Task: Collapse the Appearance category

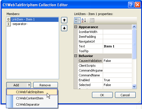Action: click(76, 27)
